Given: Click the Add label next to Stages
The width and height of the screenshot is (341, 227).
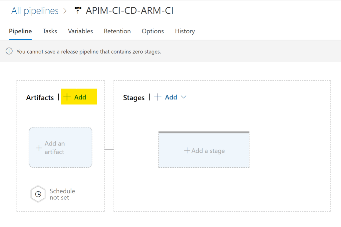Looking at the screenshot, I should (x=171, y=97).
